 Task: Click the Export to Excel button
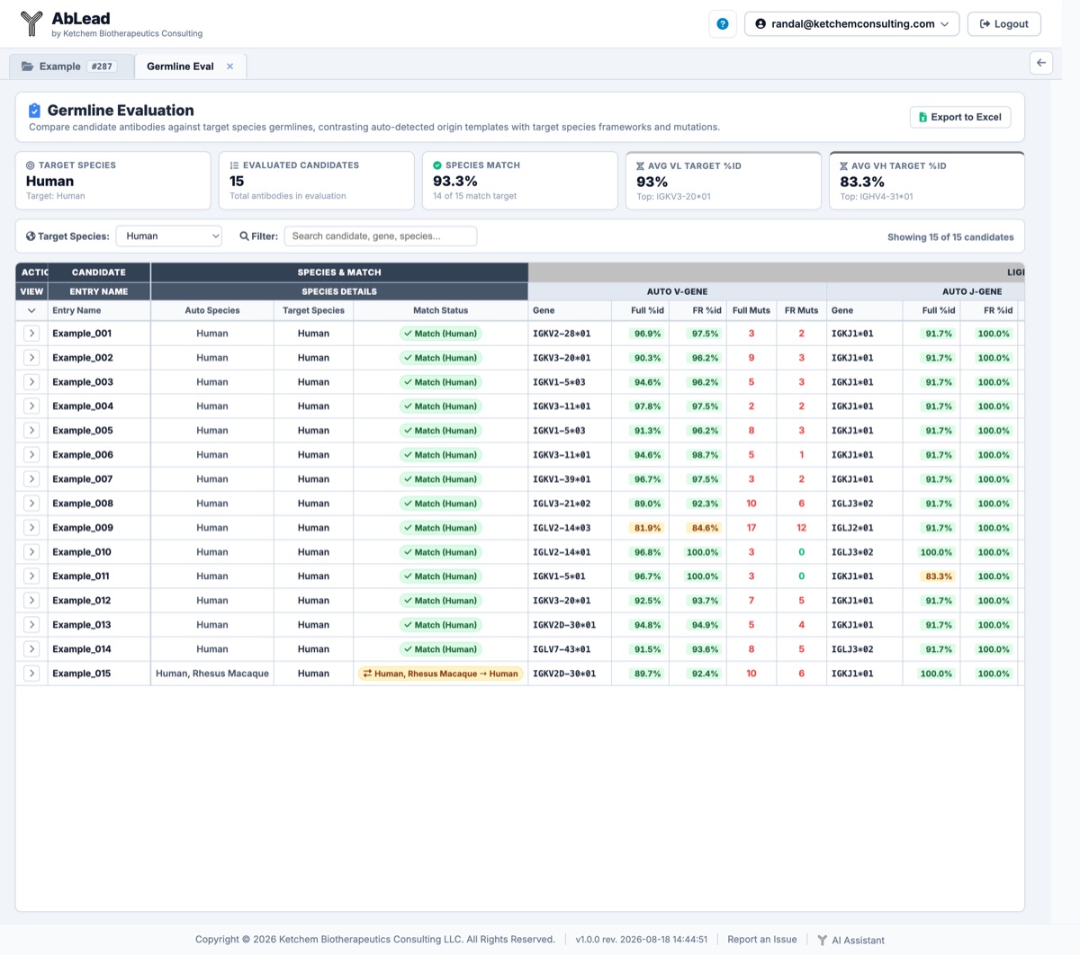click(959, 117)
